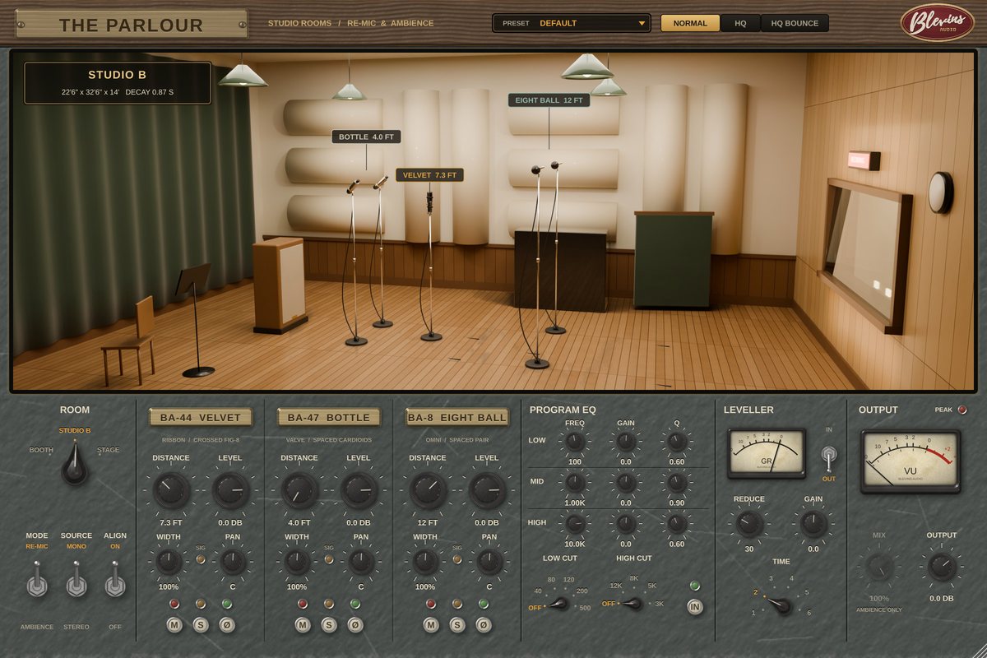Click the Velvet 7.3 FT room label
The image size is (987, 658).
(x=429, y=174)
